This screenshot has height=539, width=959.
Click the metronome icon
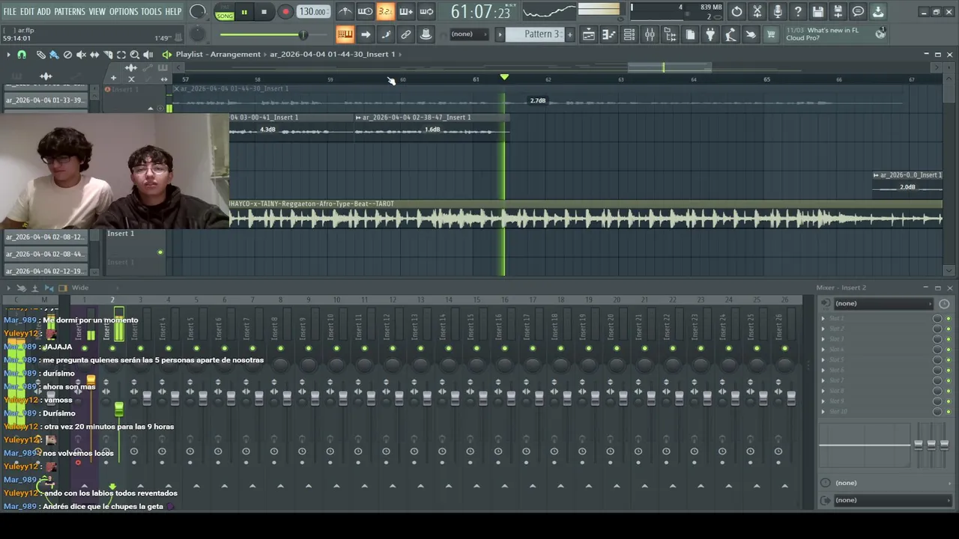pos(345,11)
